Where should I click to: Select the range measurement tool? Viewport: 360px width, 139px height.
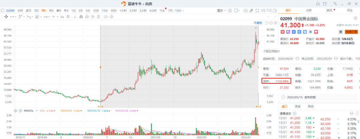[x=45, y=17]
